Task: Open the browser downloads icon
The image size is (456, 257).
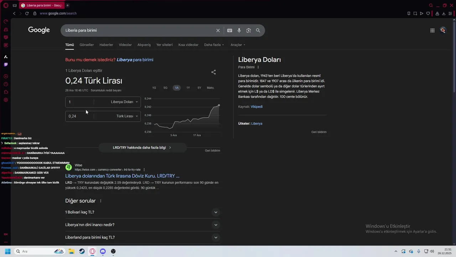Action: (x=444, y=14)
